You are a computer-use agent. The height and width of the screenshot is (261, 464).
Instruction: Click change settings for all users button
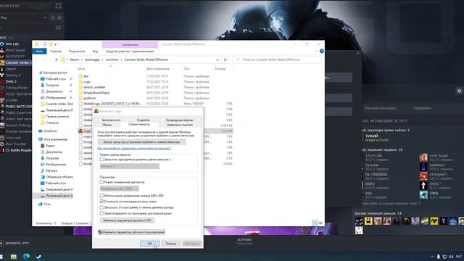point(131,232)
